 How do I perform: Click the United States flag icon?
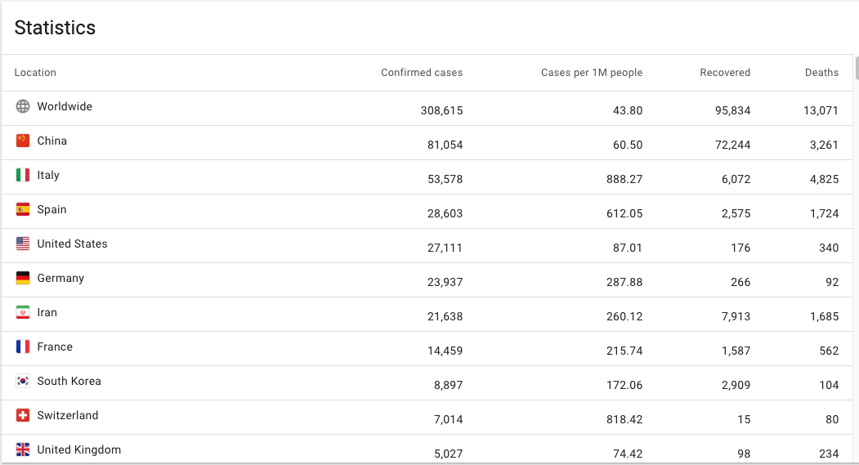pyautogui.click(x=22, y=244)
